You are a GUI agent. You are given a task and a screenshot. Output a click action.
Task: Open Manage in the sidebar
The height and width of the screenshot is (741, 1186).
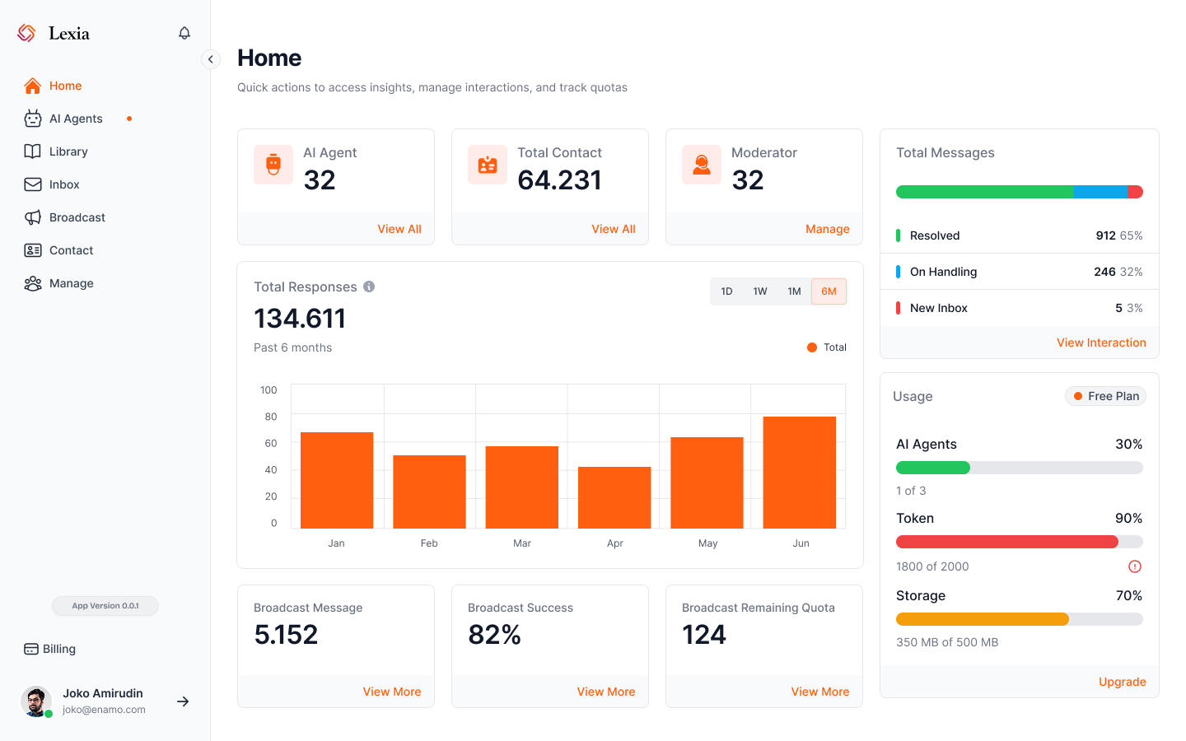point(71,283)
